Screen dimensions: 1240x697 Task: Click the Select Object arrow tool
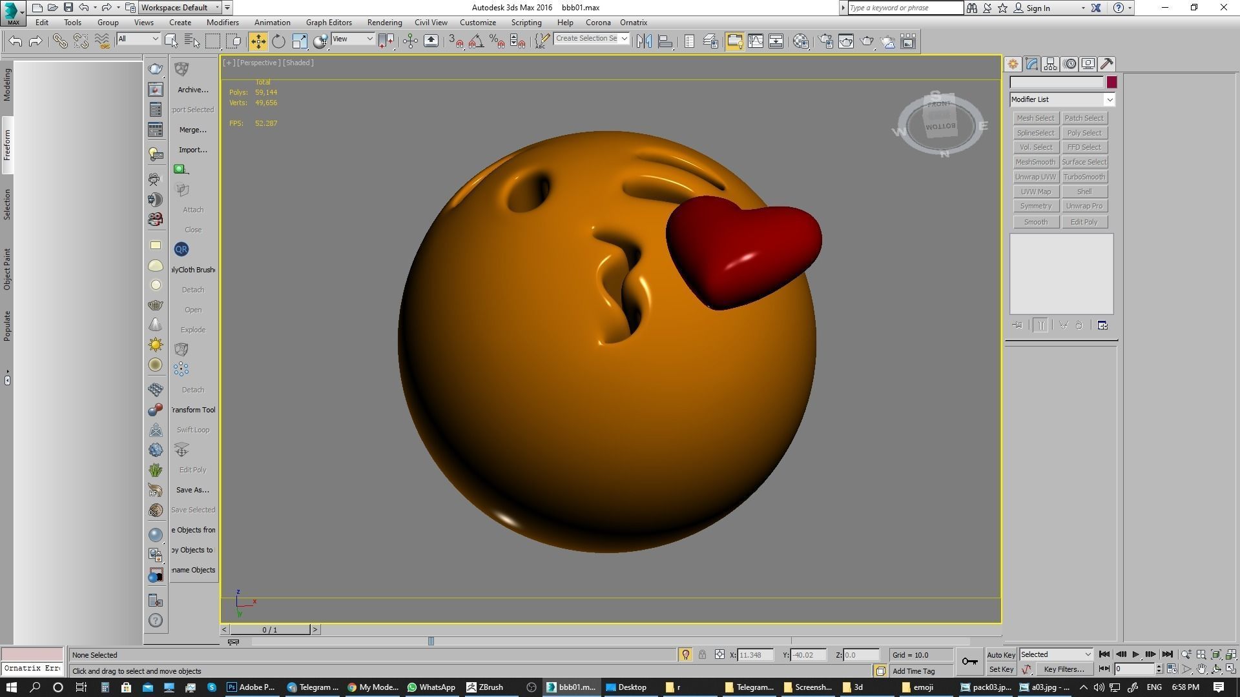171,41
